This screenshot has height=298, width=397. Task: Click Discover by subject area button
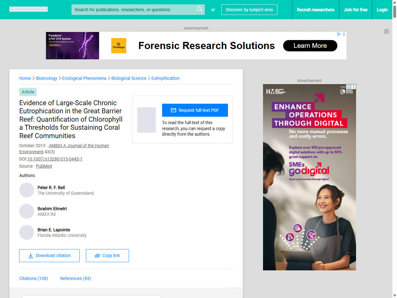[x=249, y=10]
